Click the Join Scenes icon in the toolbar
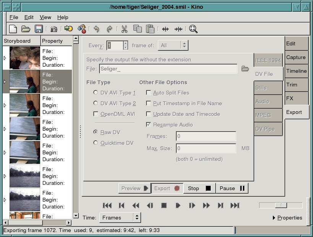Screen dimensions: 313x237 178,29
